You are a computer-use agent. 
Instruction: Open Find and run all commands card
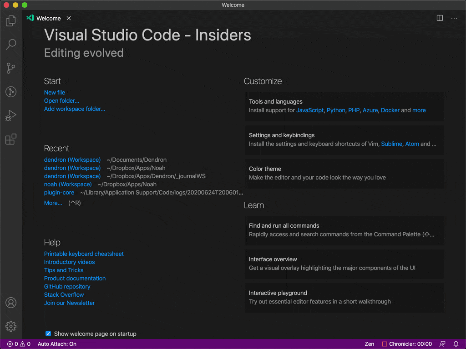[345, 230]
